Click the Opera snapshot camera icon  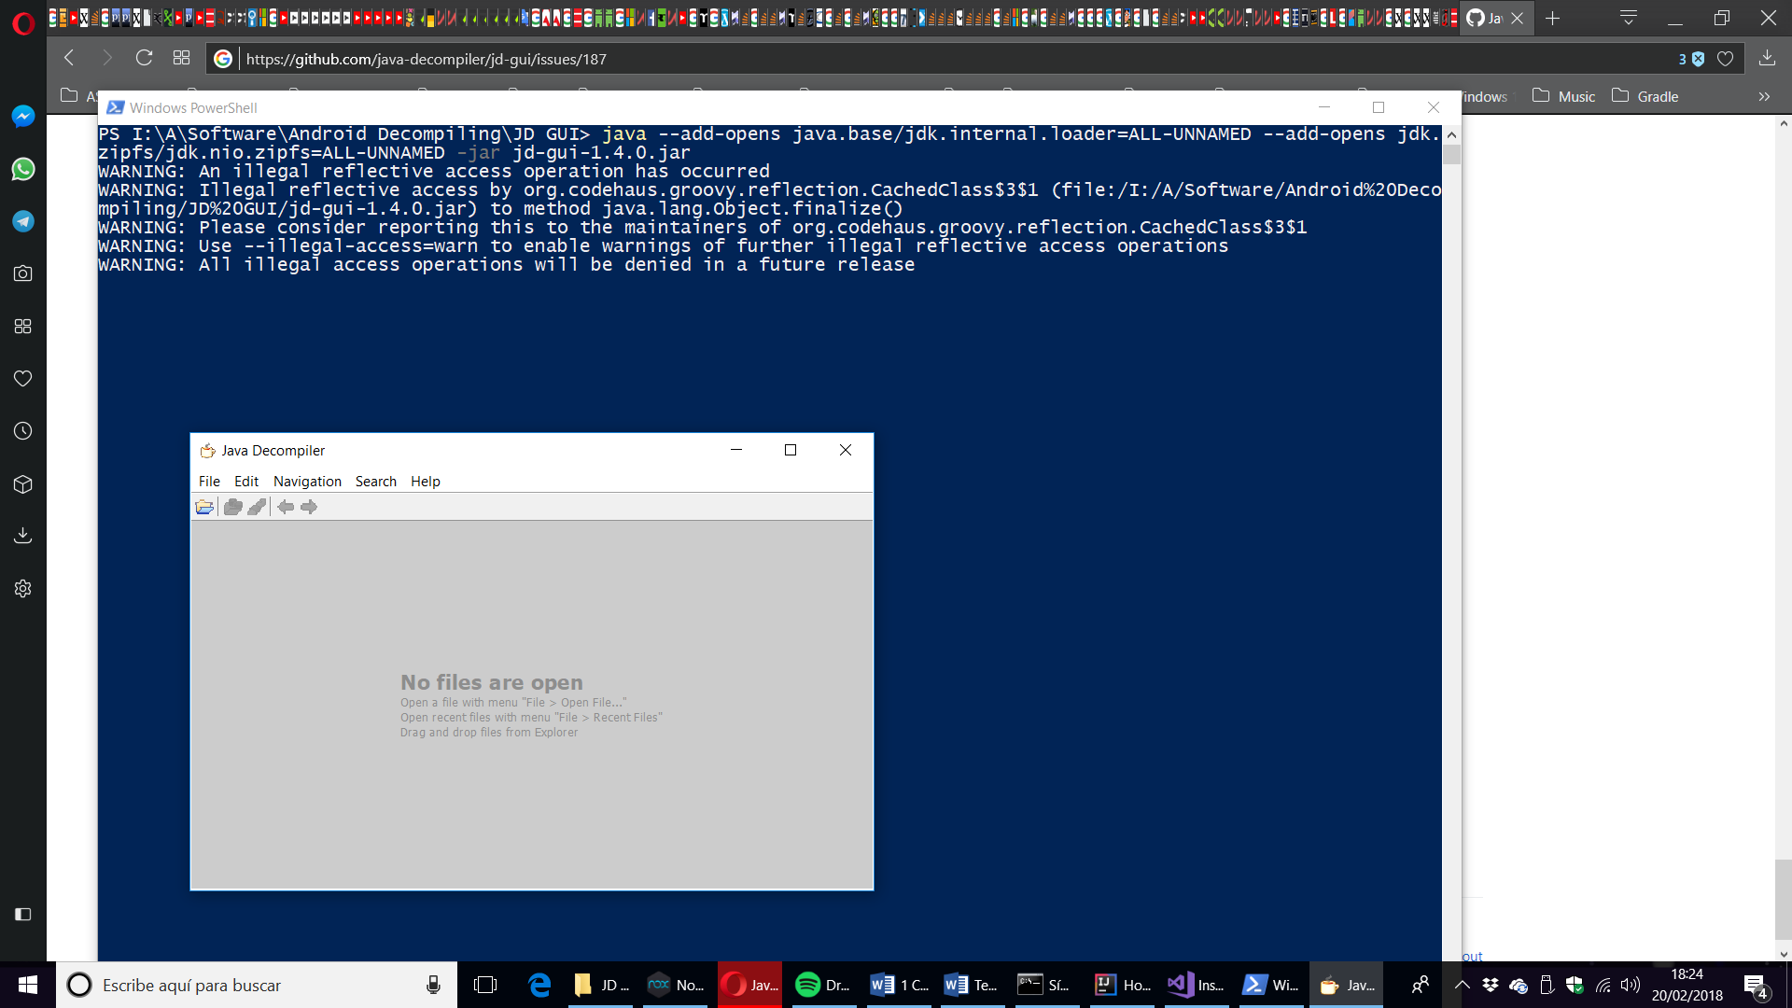[x=23, y=273]
